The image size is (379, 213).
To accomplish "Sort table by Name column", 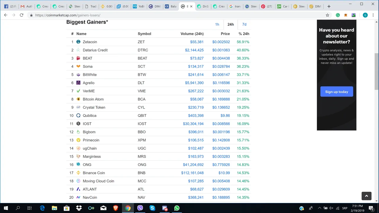I will coord(81,34).
